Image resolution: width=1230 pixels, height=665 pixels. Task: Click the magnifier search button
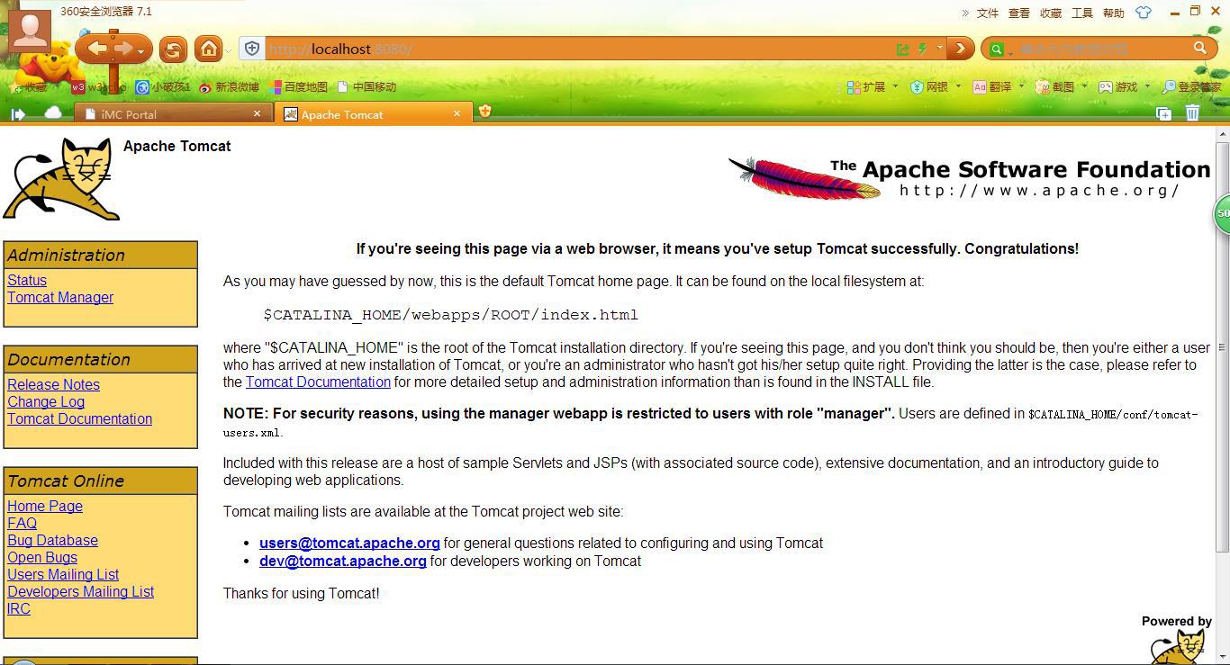[x=1200, y=48]
